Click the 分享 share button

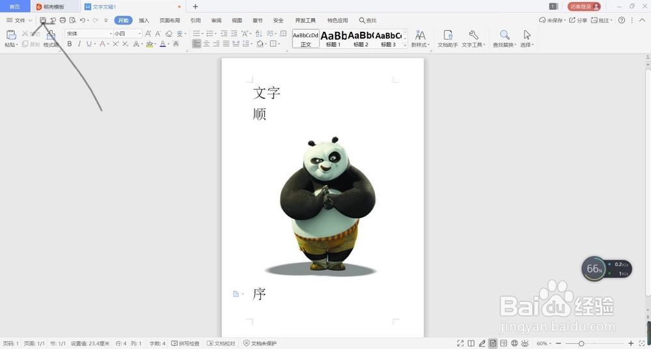pos(578,20)
